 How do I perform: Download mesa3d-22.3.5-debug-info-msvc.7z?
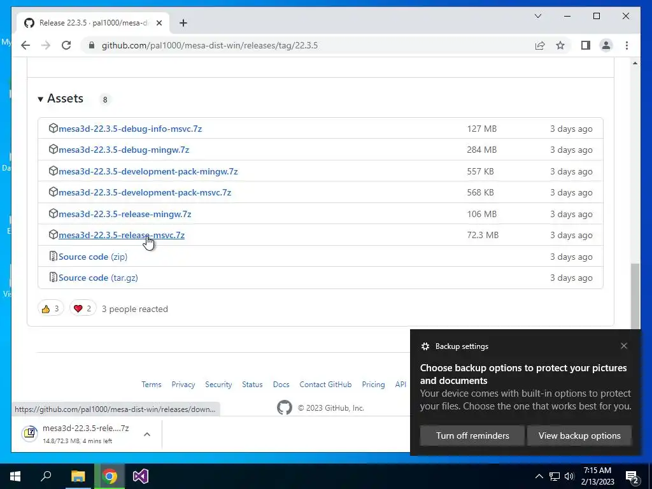pos(130,129)
